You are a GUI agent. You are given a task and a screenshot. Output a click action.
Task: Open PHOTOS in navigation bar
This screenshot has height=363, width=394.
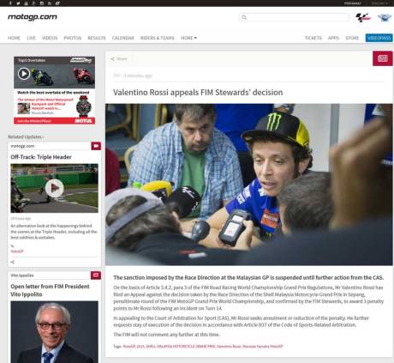73,38
